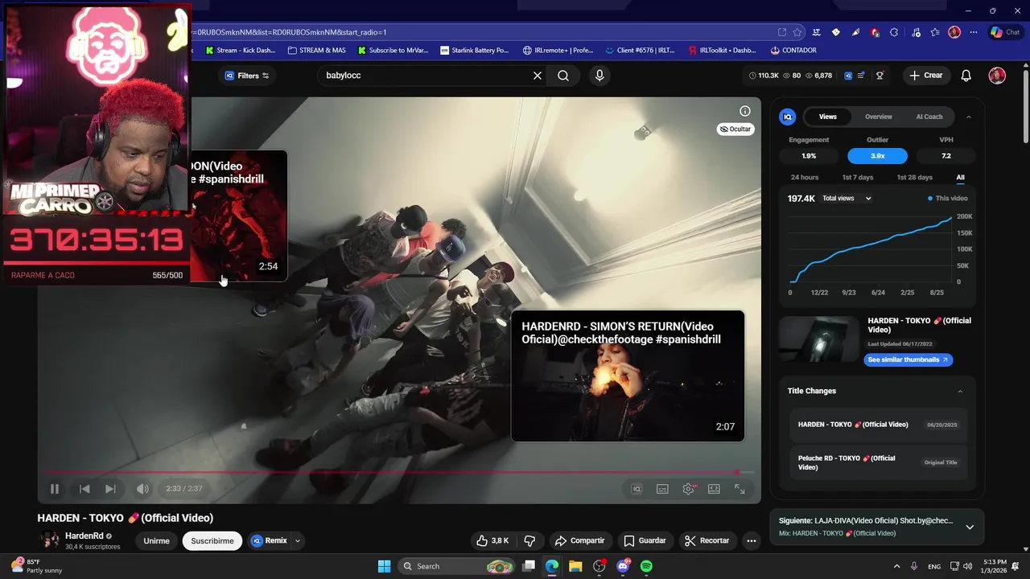This screenshot has width=1030, height=579.
Task: Open Crear menu
Action: 926,76
